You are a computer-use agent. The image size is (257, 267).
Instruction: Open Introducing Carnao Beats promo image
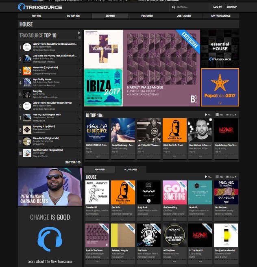(x=50, y=187)
